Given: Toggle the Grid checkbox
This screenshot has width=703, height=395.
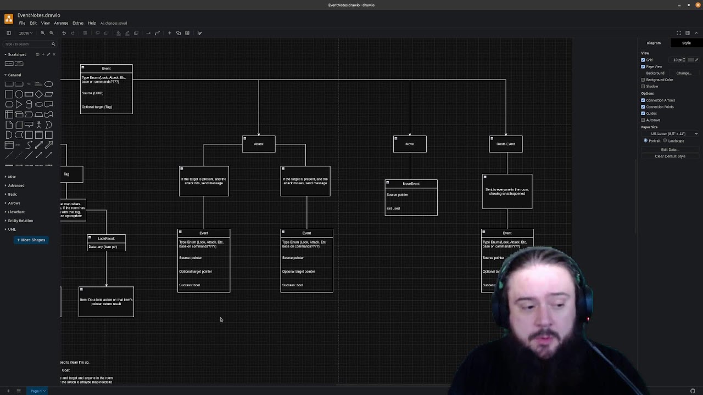Looking at the screenshot, I should click(643, 60).
